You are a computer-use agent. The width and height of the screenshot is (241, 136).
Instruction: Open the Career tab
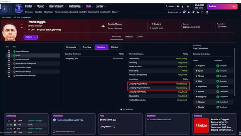[x=140, y=37]
